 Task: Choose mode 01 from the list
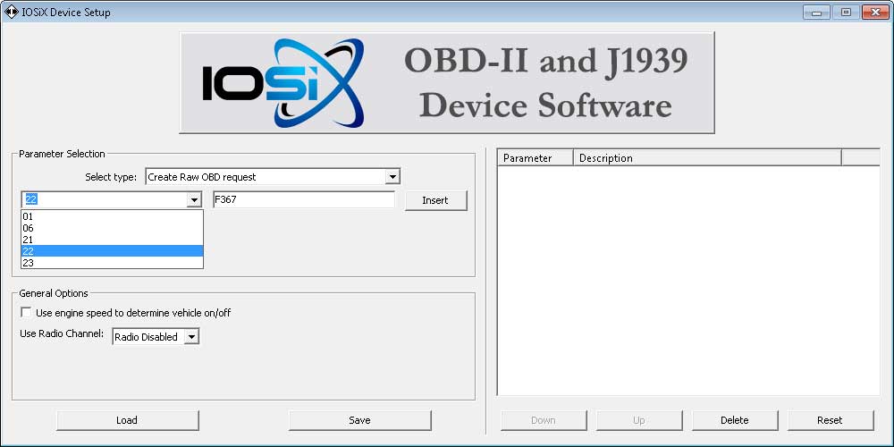tap(112, 216)
